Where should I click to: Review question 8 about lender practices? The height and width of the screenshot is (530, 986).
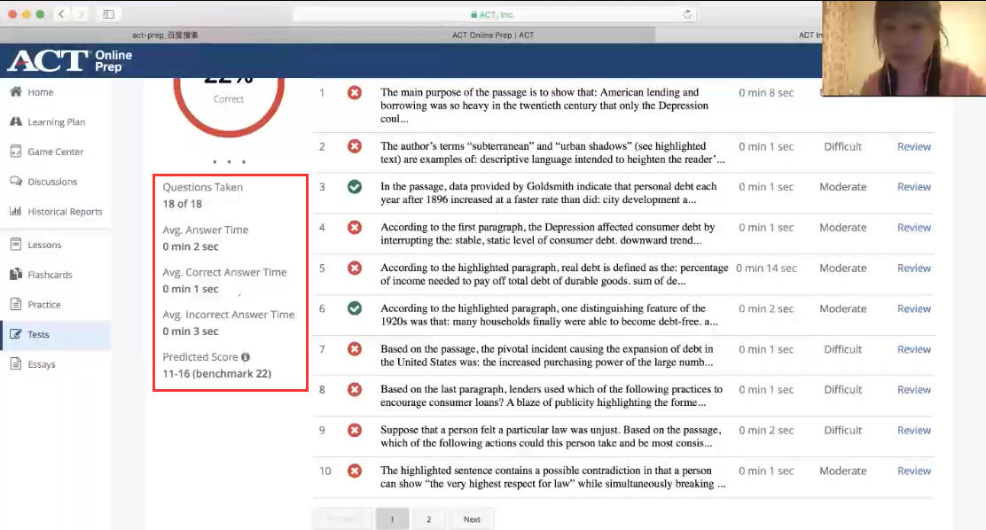[x=913, y=390]
